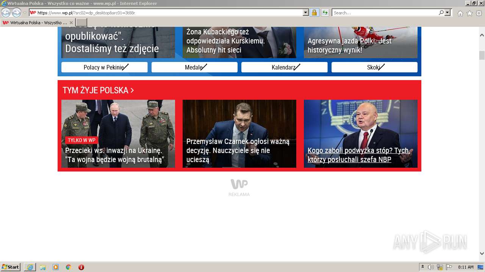
Task: Open the network tray icon
Action: 440,267
